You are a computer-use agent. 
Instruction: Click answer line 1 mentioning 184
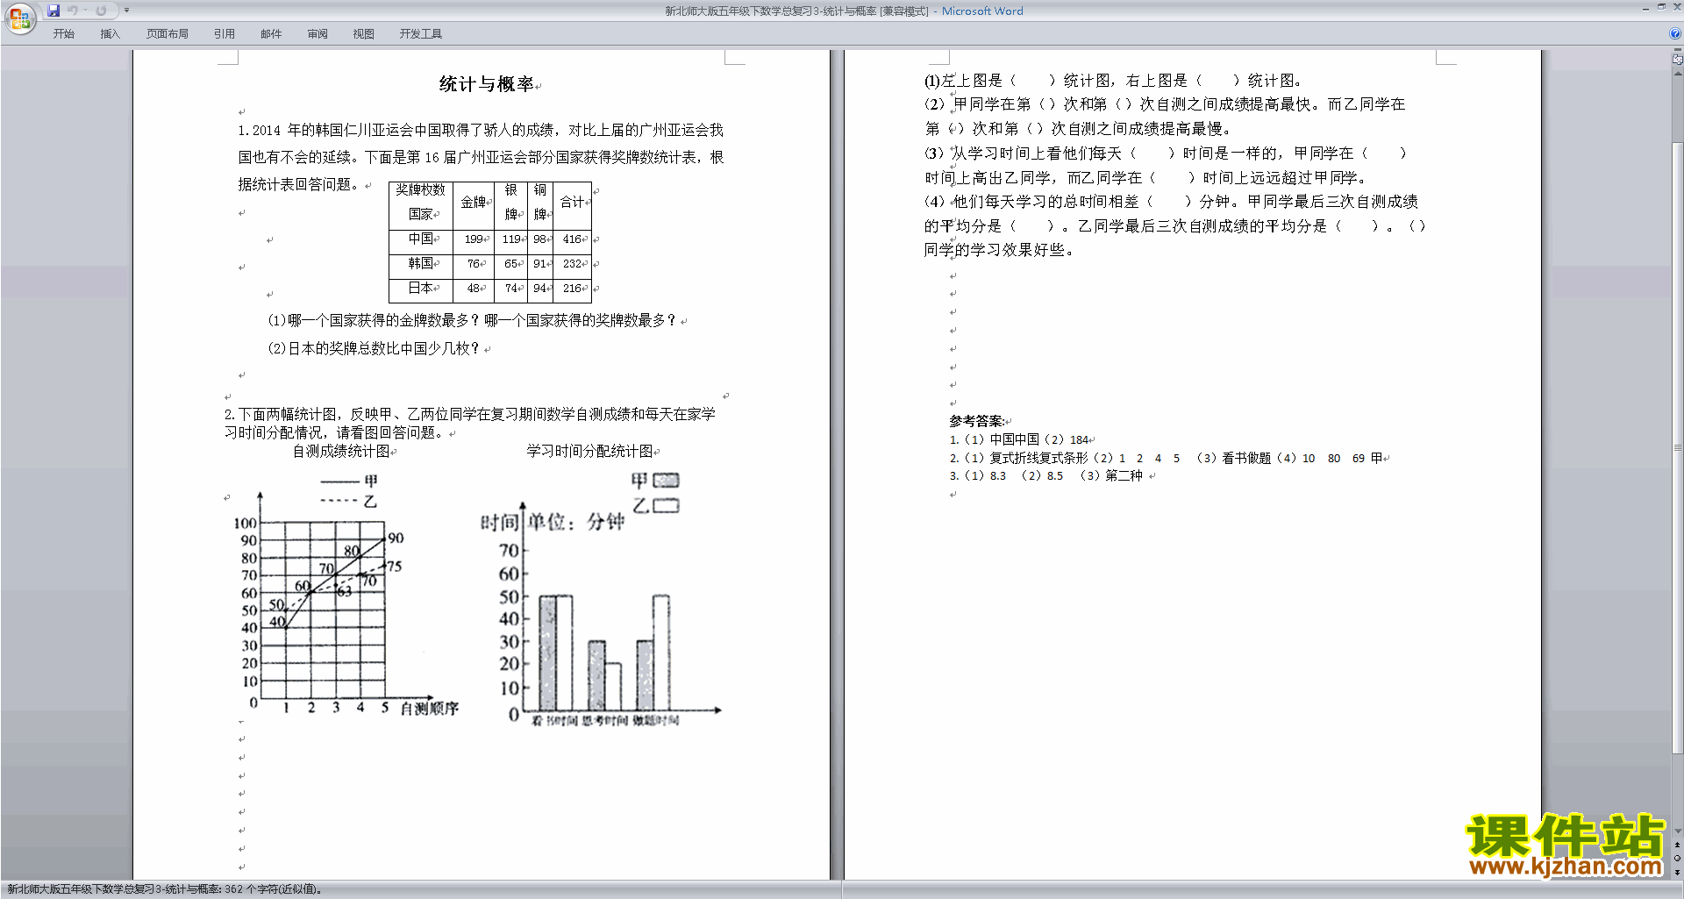1019,439
